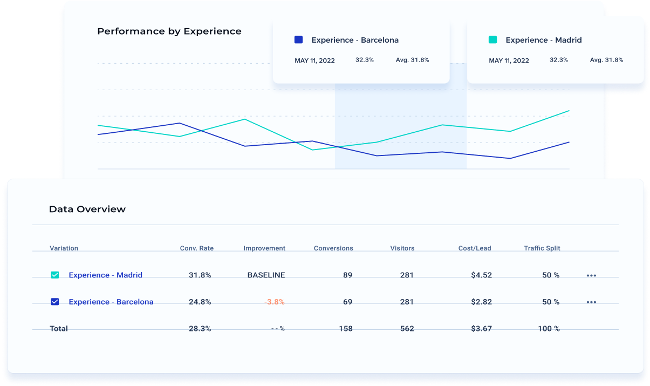Click the green checkmark icon beside Experience - Madrid
Screen dimensions: 650x386
(54, 274)
